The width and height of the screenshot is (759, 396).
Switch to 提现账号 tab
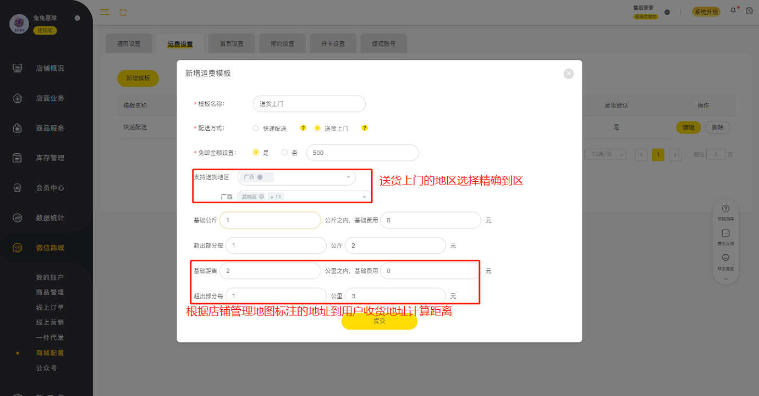tap(384, 44)
